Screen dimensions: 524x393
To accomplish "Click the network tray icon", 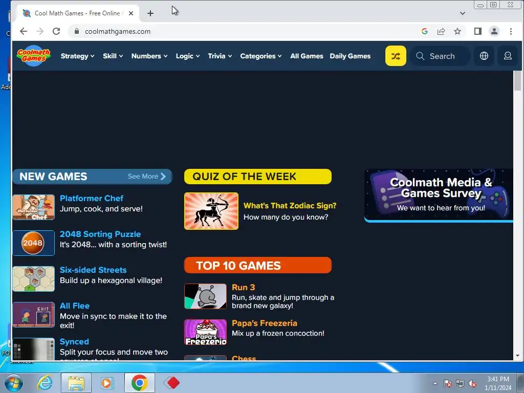I will pos(460,383).
